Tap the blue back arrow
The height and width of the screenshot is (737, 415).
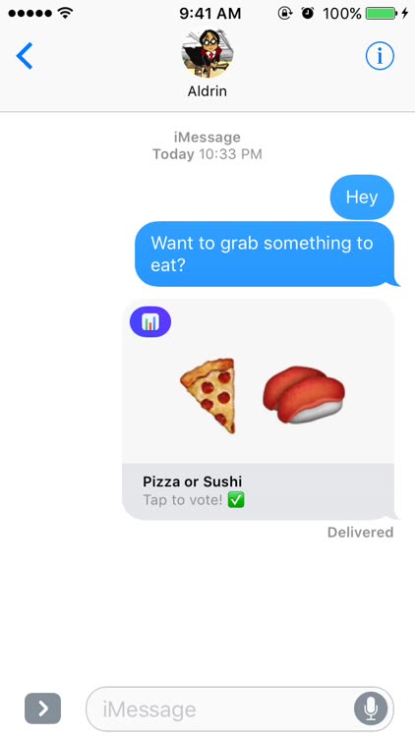click(x=25, y=56)
